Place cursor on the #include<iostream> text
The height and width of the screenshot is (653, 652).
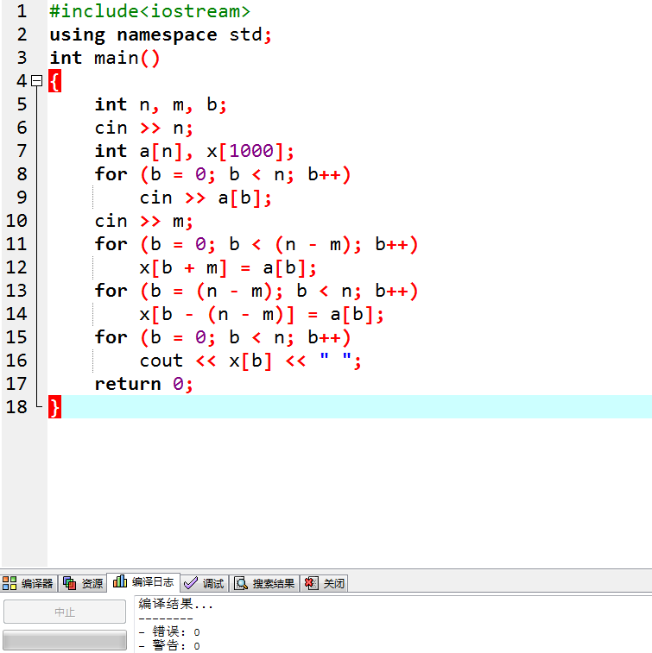(149, 11)
